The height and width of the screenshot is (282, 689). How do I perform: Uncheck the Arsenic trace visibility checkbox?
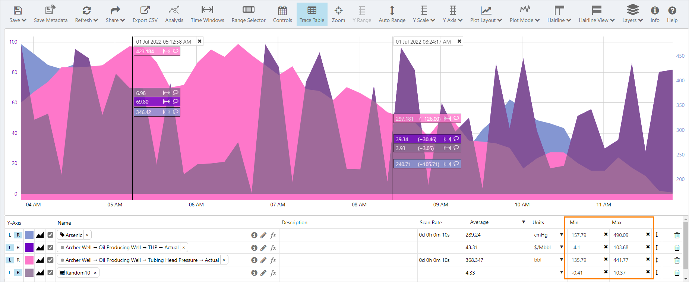pyautogui.click(x=50, y=235)
